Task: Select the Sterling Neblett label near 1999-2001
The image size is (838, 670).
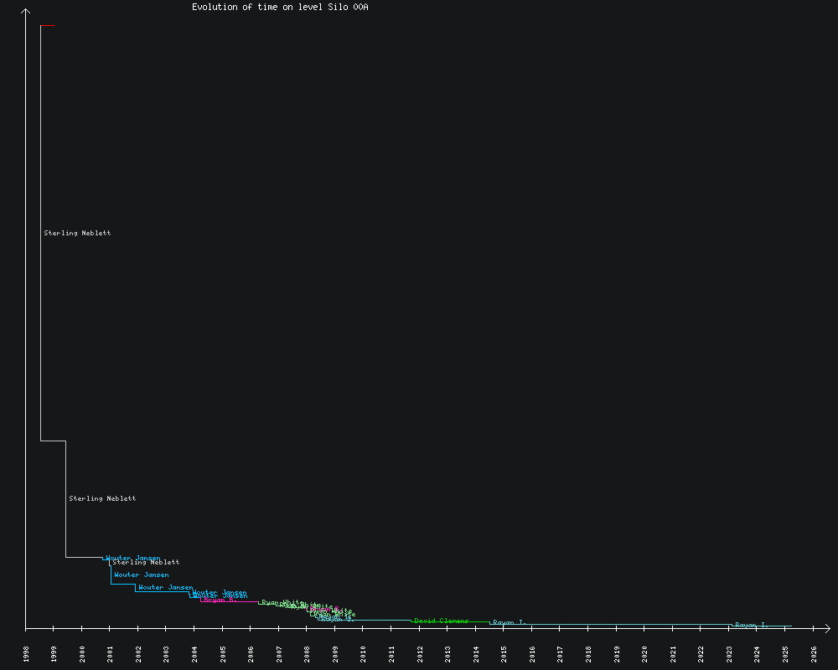Action: tap(102, 498)
